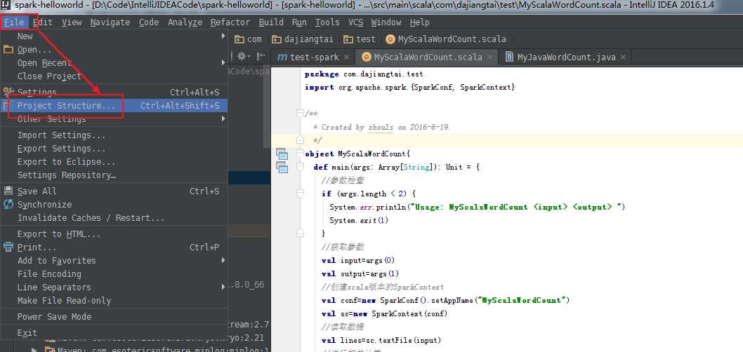Choose Open... from the File menu

coord(114,50)
